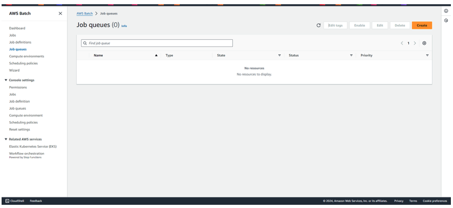The height and width of the screenshot is (208, 453).
Task: Go to next page of job queues
Action: pos(415,43)
